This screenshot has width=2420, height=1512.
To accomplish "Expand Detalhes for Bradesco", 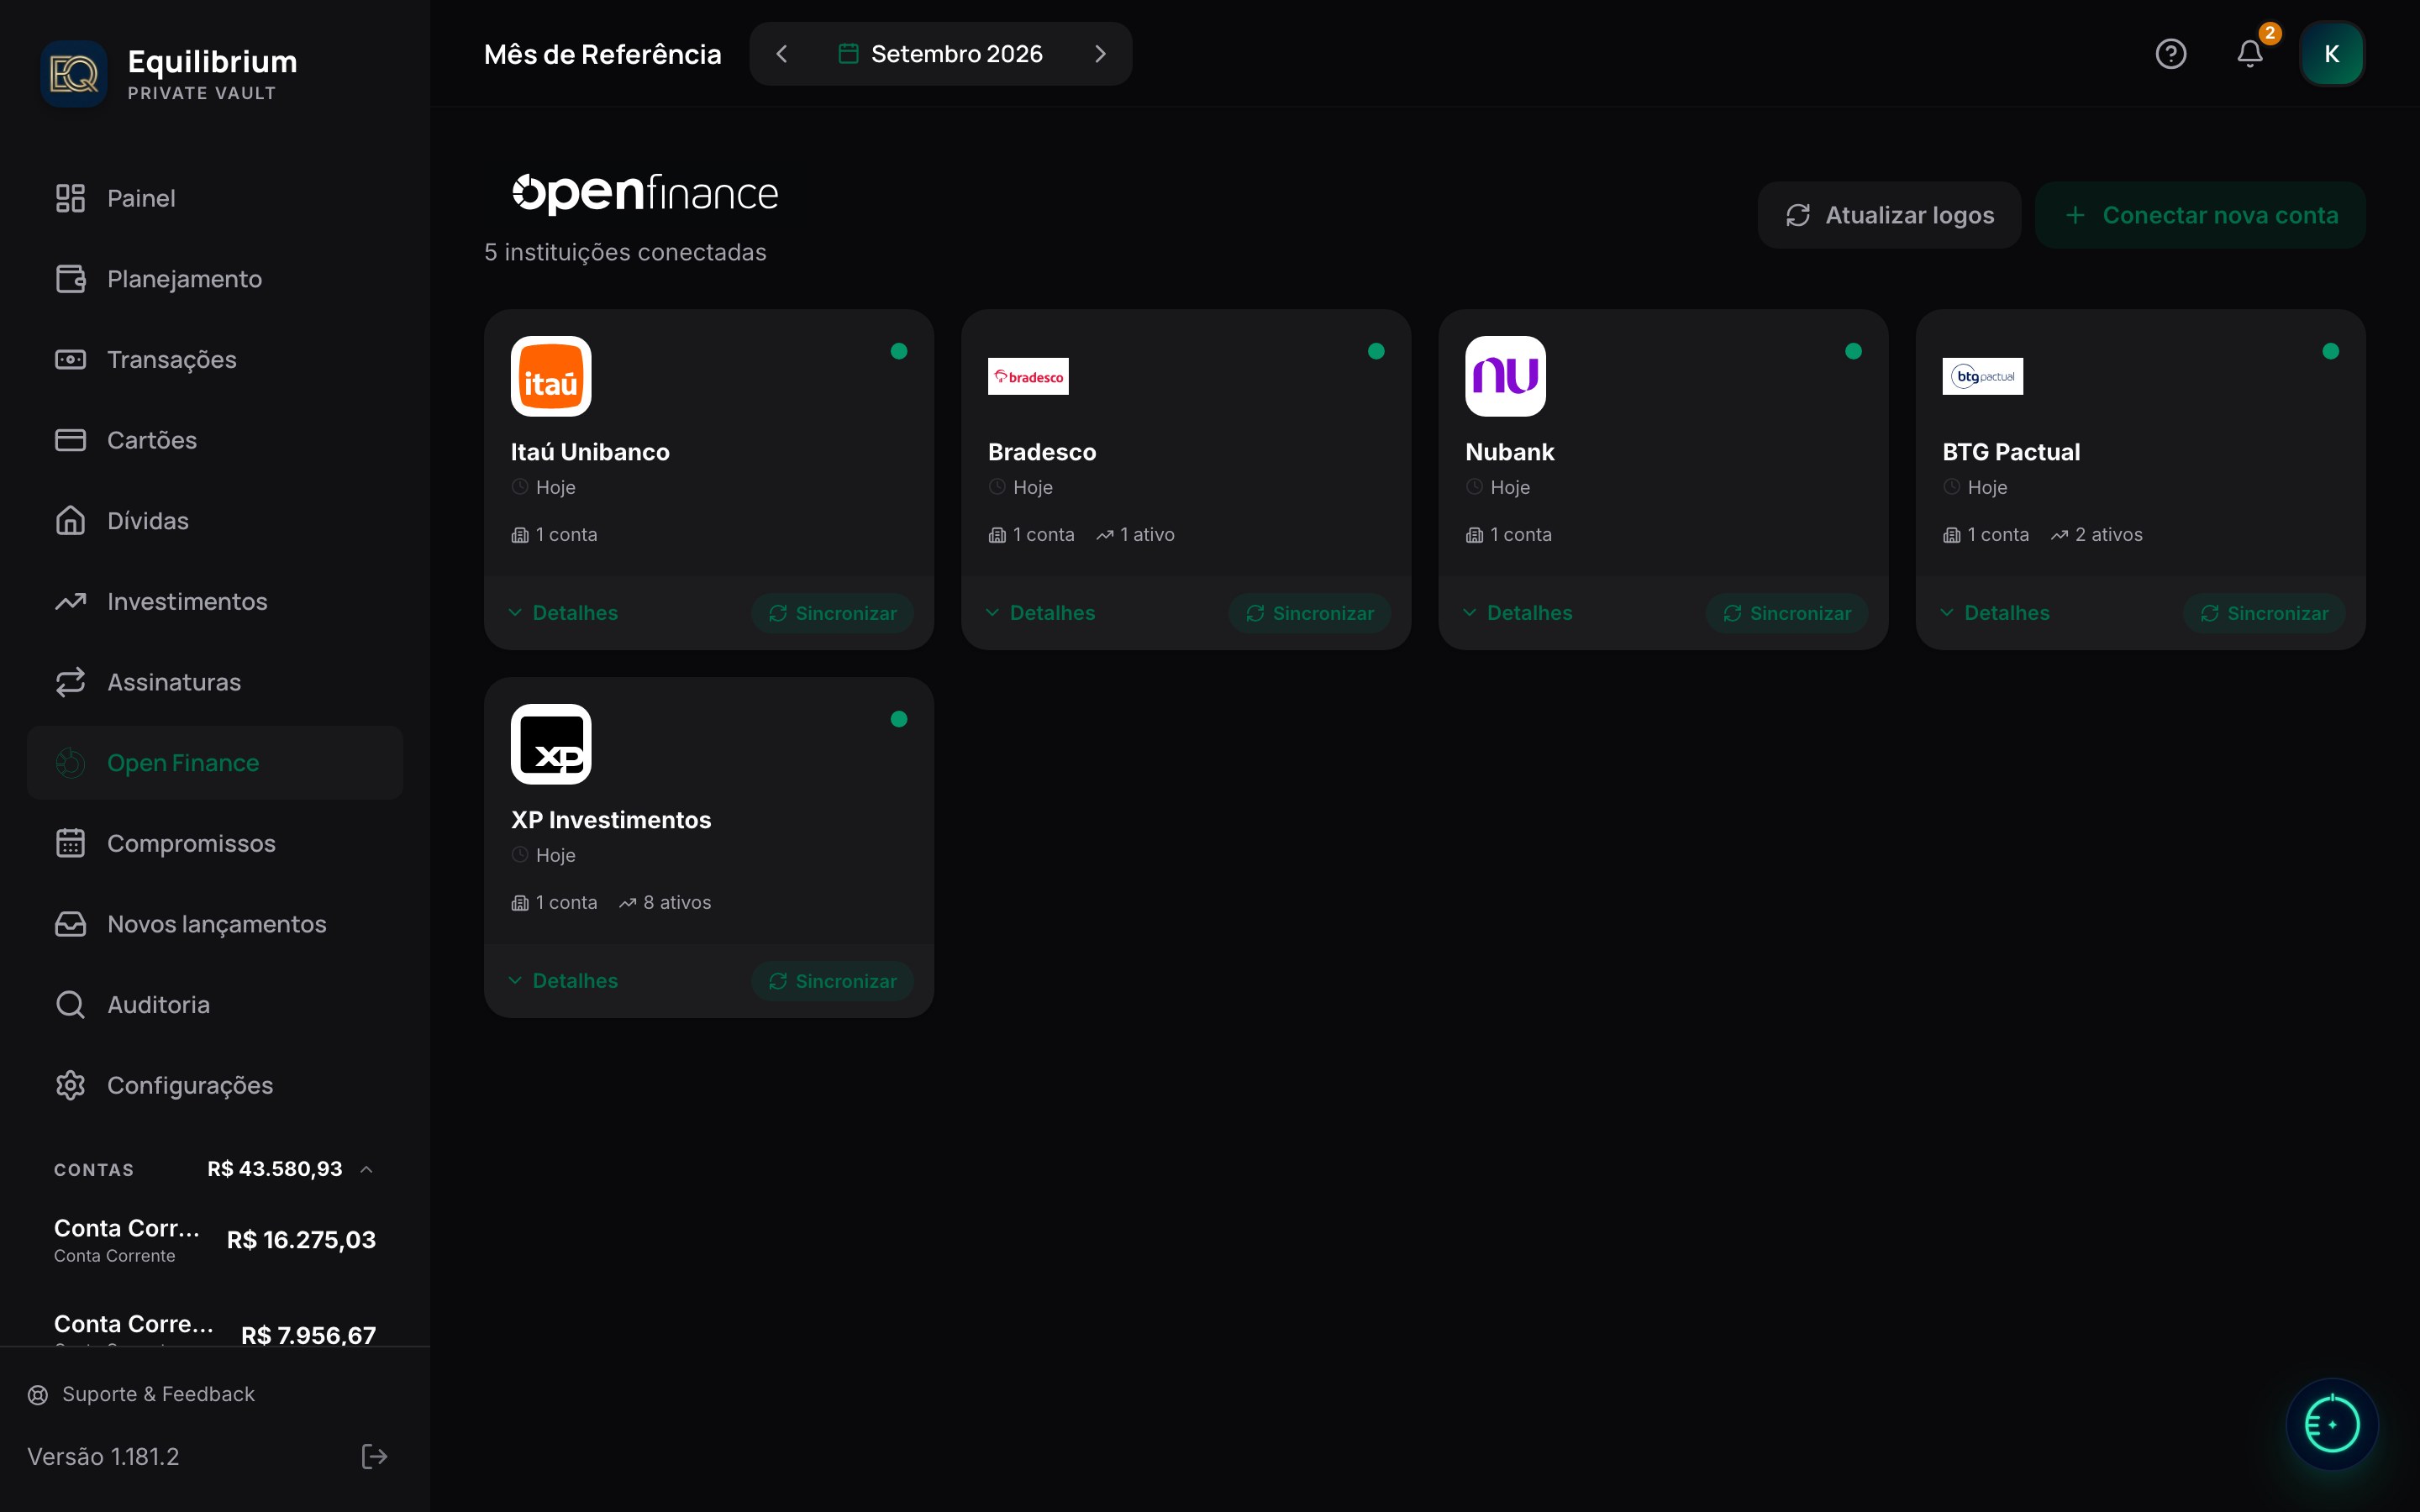I will click(x=1040, y=613).
